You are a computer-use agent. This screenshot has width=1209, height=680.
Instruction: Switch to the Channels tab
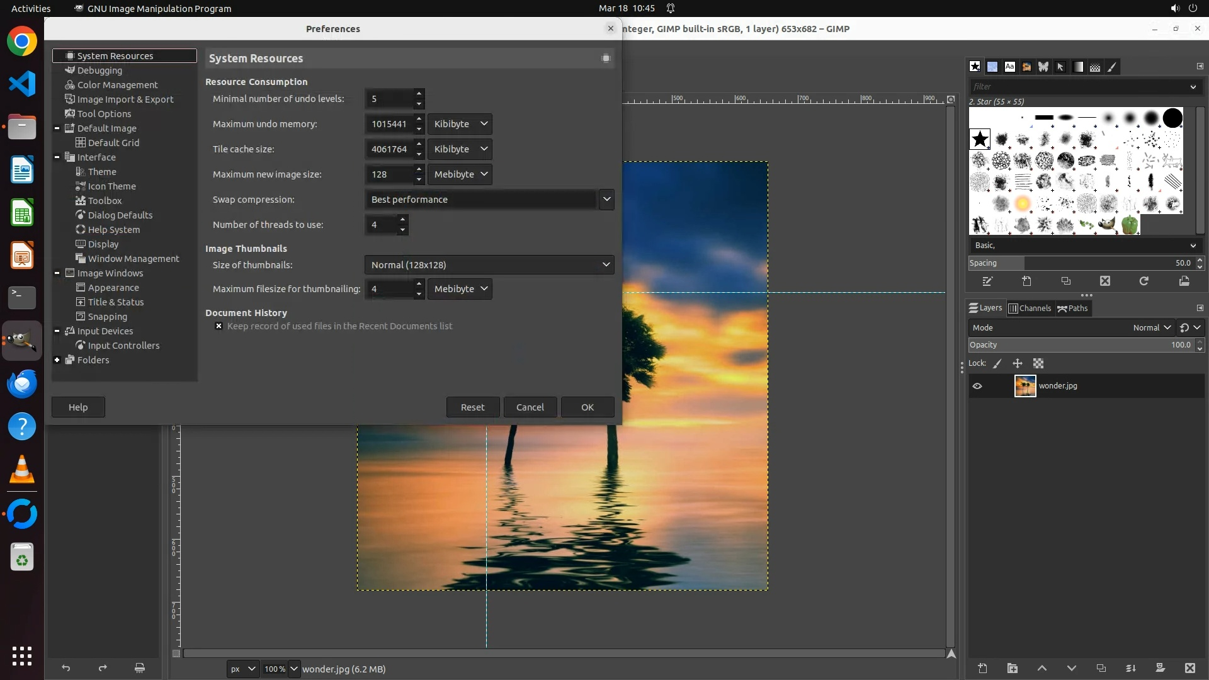tap(1030, 308)
